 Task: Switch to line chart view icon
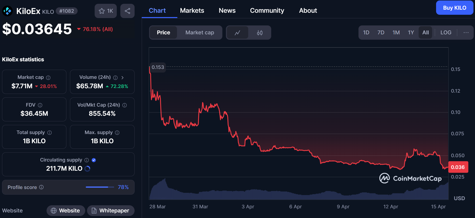pyautogui.click(x=237, y=33)
